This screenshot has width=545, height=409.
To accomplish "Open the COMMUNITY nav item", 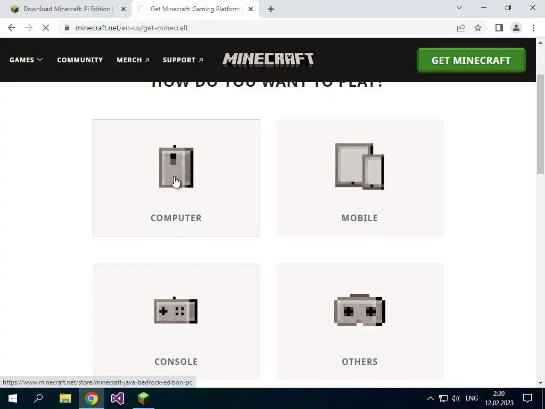I will click(x=80, y=60).
